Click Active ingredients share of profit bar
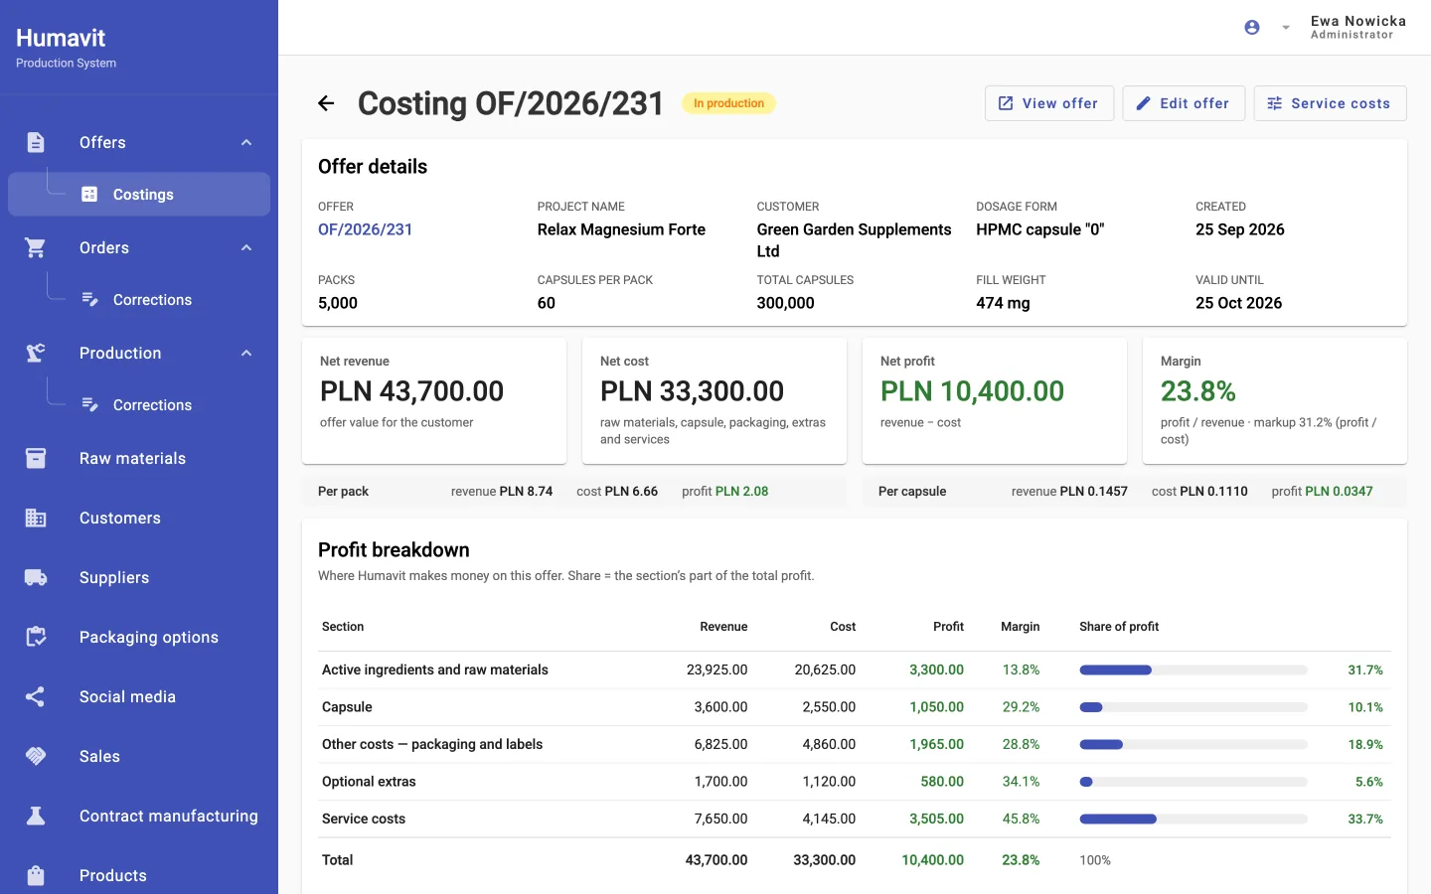 (1193, 670)
